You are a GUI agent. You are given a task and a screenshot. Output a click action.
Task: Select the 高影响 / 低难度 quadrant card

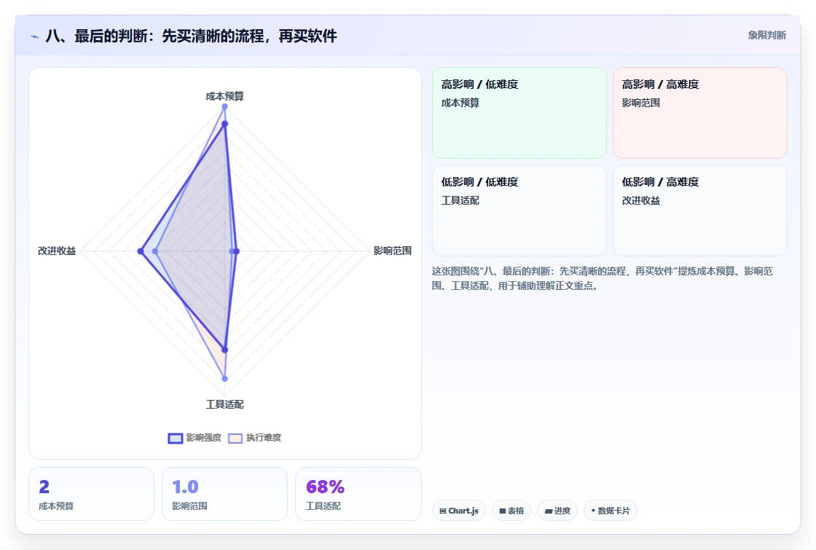click(x=519, y=112)
